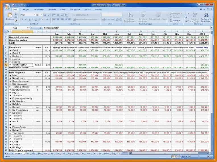Image resolution: width=217 pixels, height=162 pixels.
Task: Click the increase font size icon
Action: tap(45, 15)
